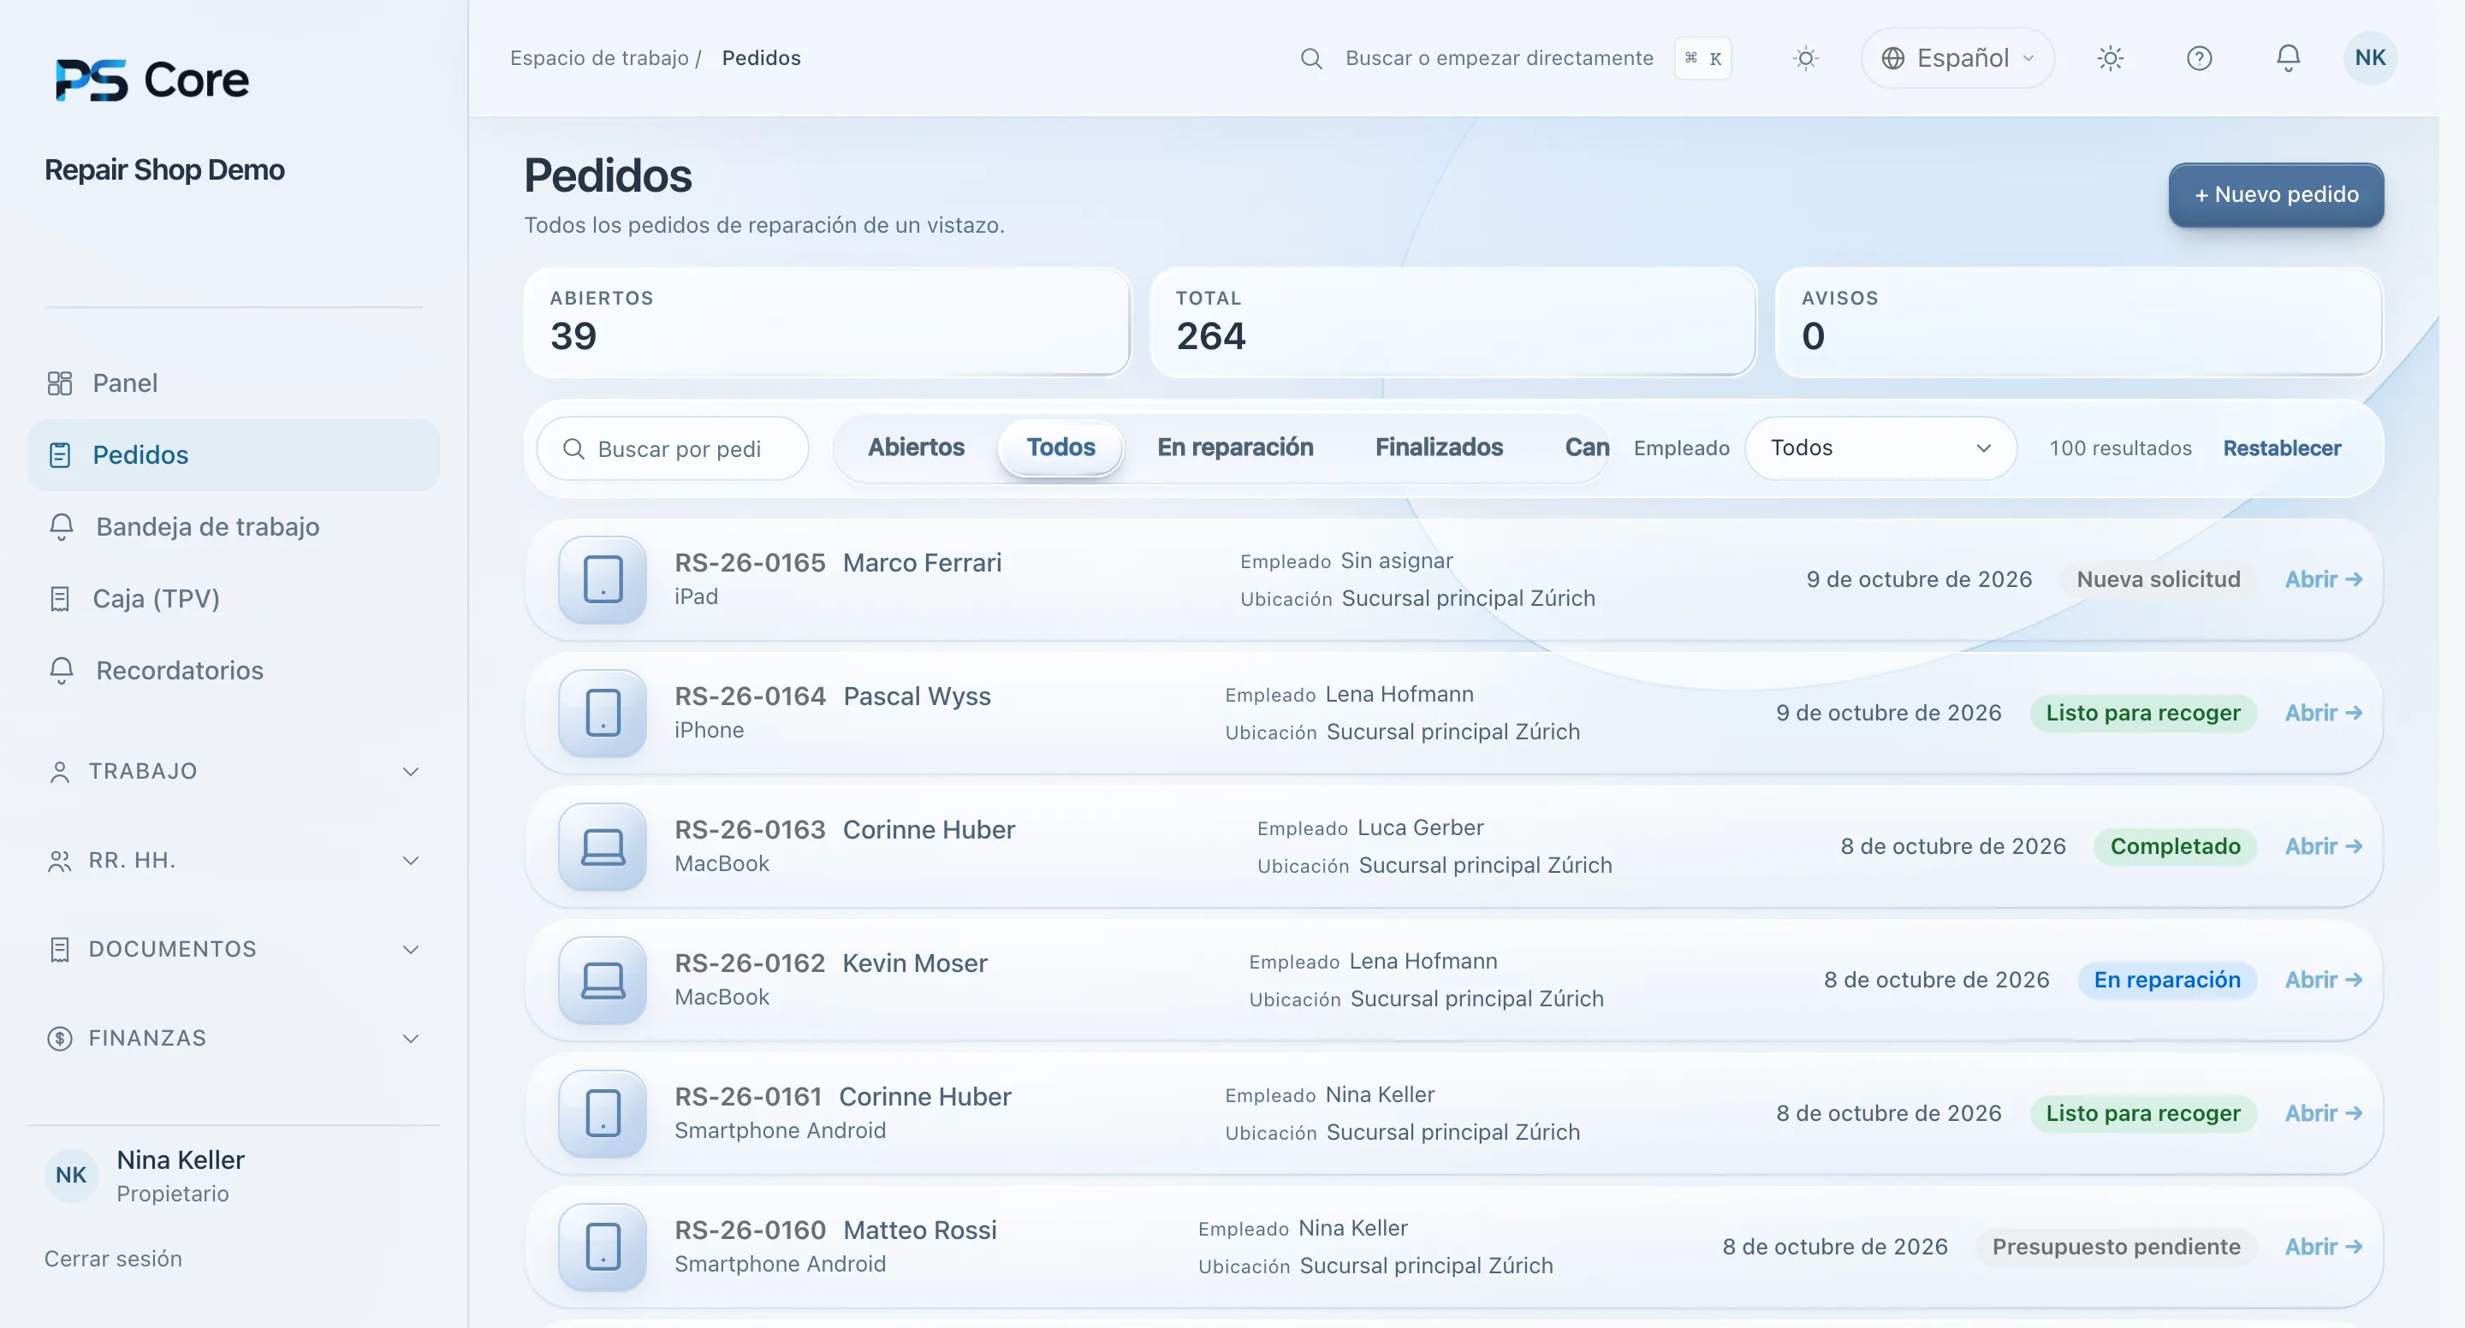Click the phone icon of order RS-26-0164
Viewport: 2465px width, 1328px height.
coord(603,713)
